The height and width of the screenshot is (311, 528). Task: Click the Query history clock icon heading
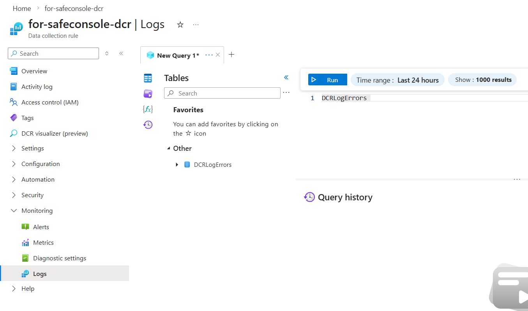[309, 197]
